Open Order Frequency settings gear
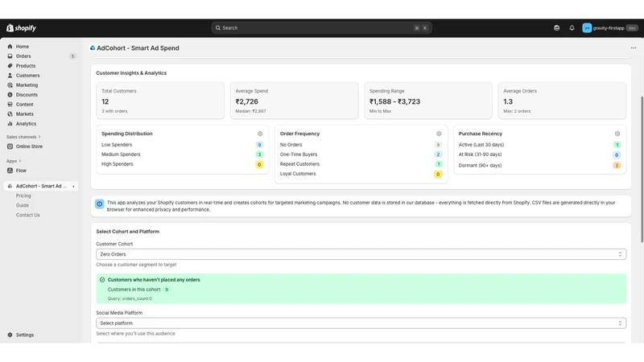Viewport: 644px width, 362px height. click(x=439, y=134)
